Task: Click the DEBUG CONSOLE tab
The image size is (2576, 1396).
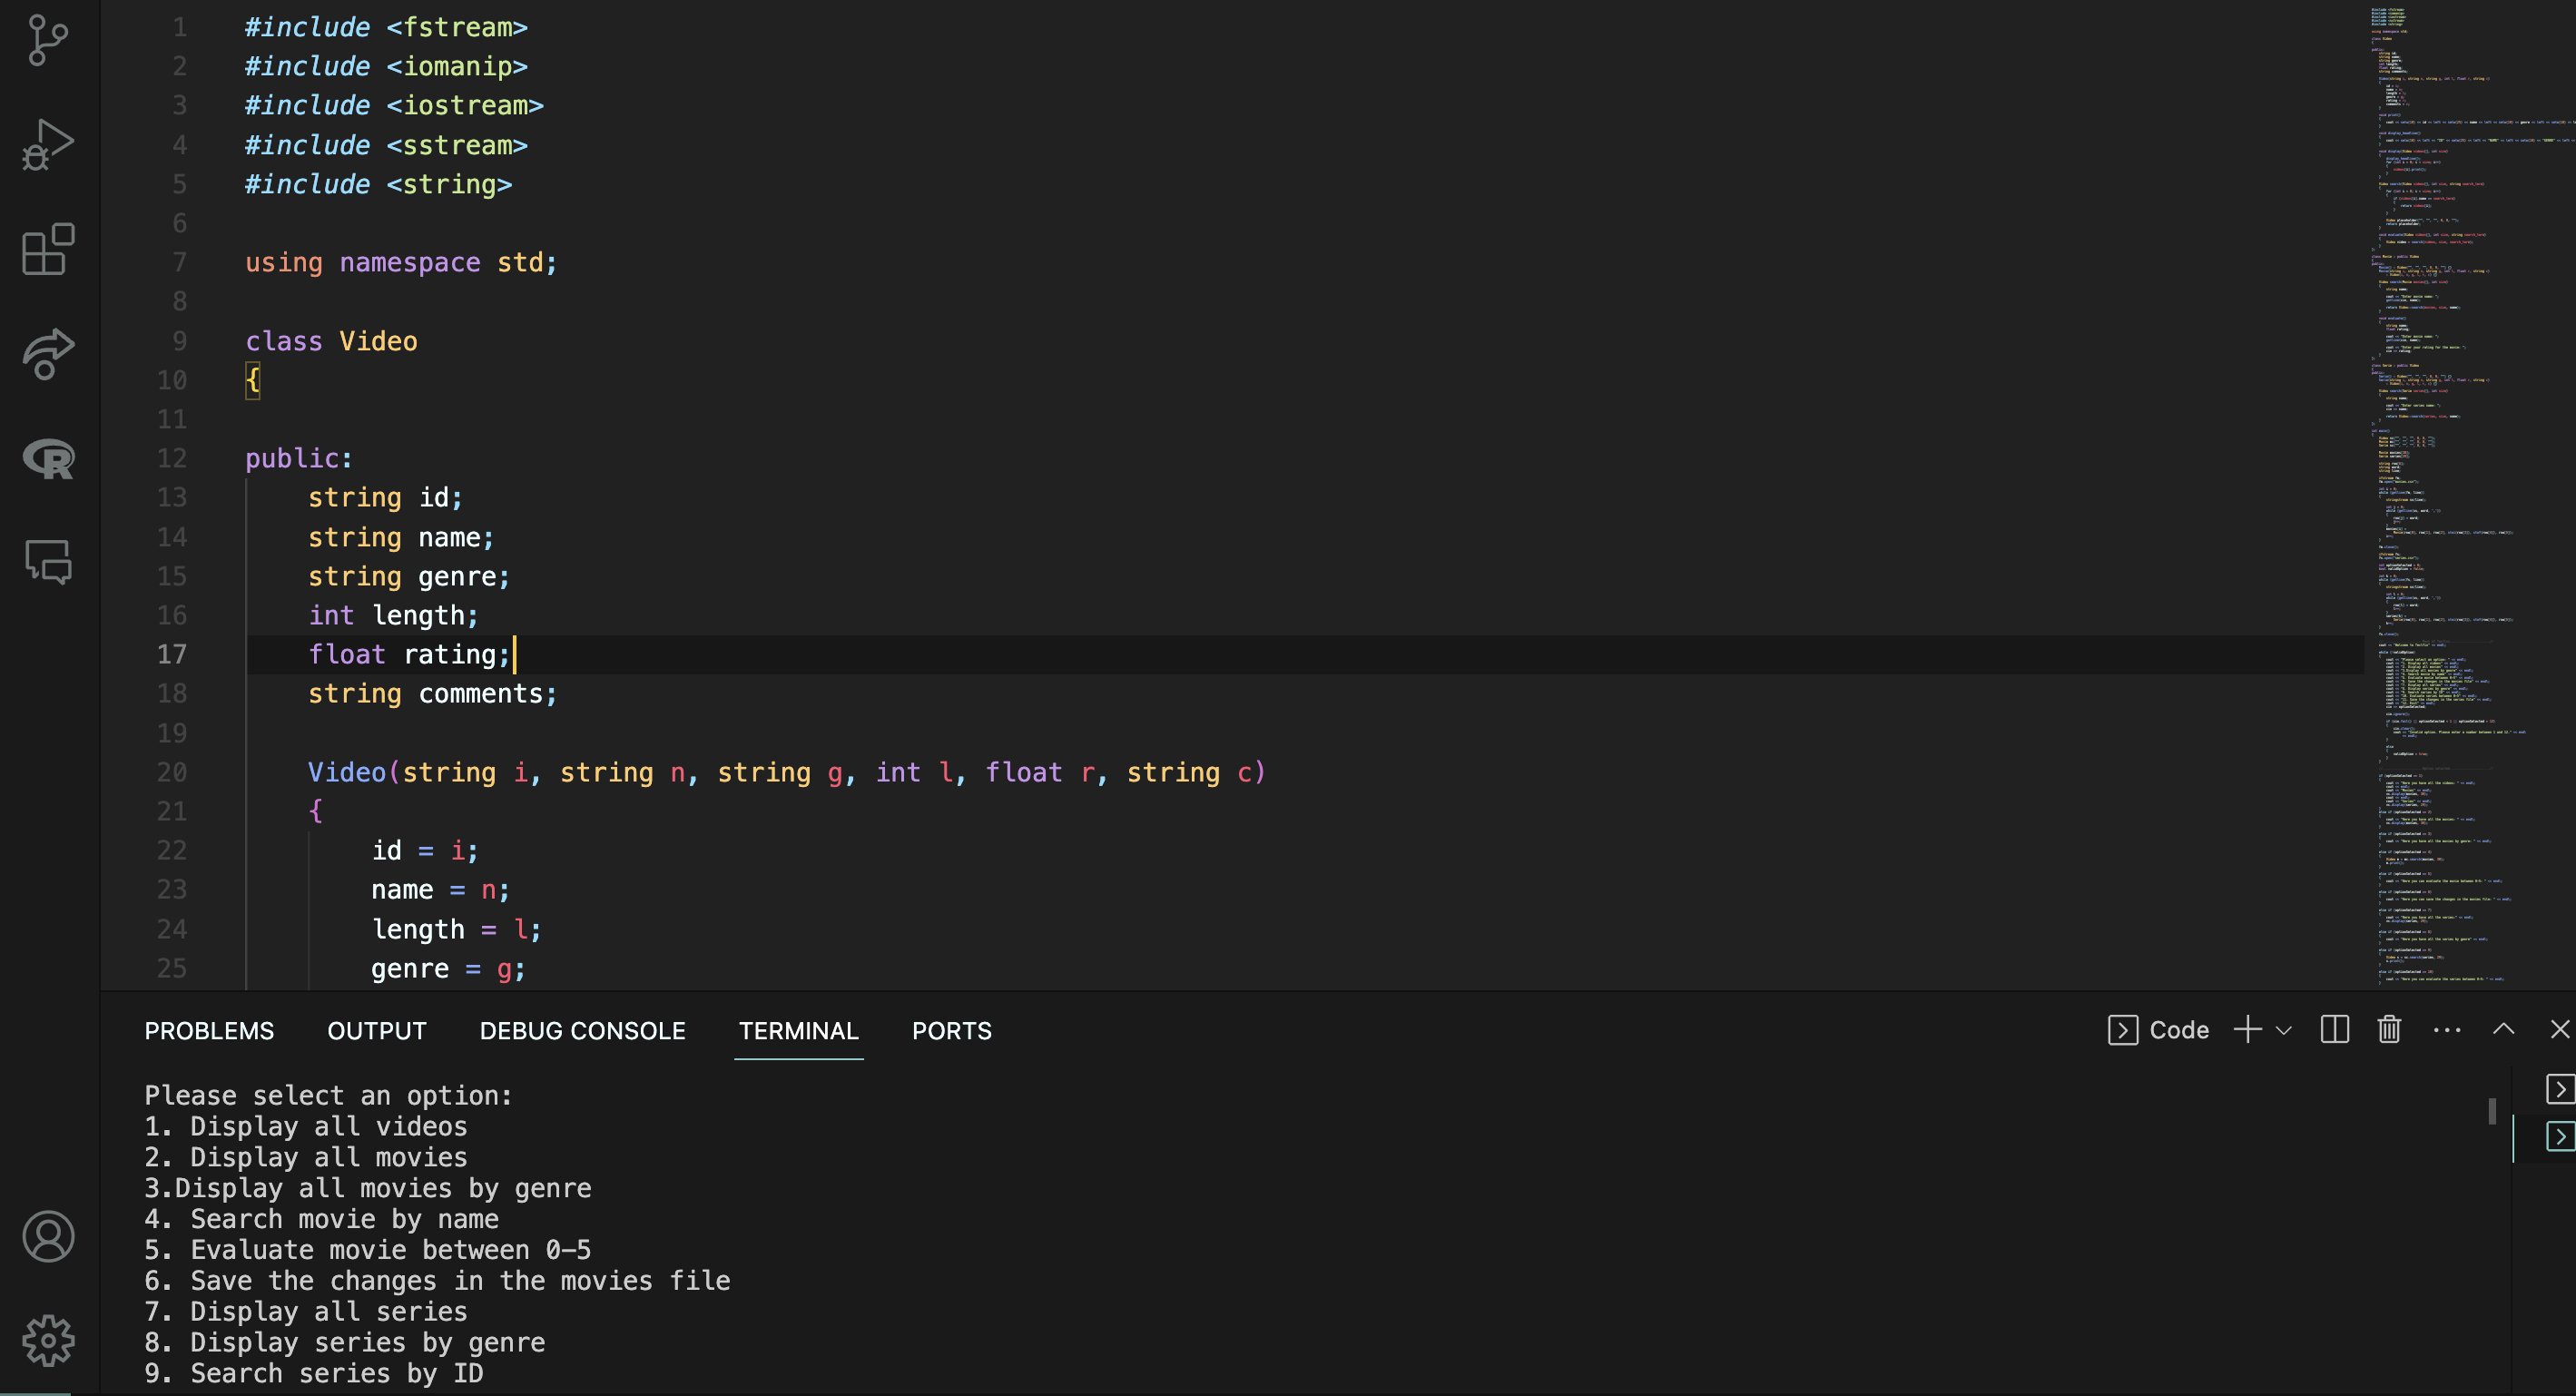Action: click(583, 1030)
